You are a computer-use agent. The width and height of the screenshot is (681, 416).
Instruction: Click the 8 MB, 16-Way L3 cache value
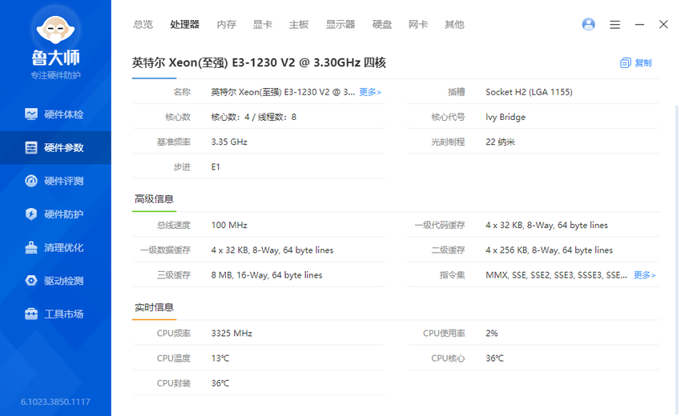(267, 275)
